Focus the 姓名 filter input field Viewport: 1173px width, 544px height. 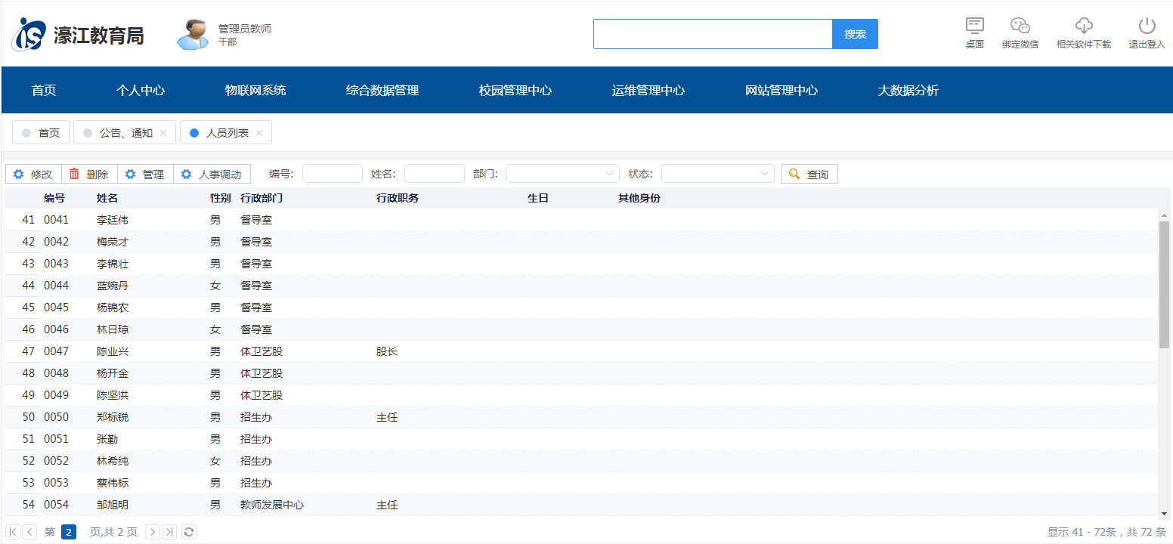[x=435, y=174]
